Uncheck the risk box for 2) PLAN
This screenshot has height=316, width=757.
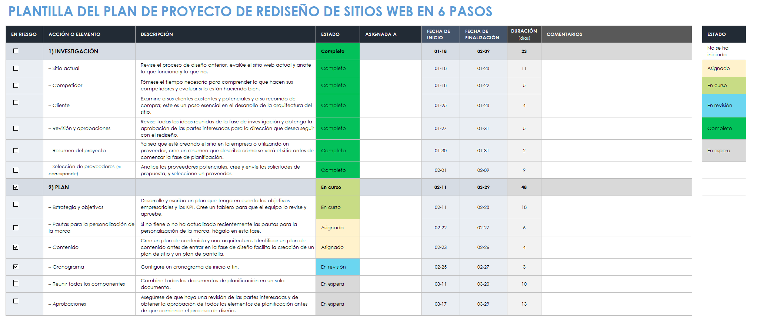(x=16, y=187)
